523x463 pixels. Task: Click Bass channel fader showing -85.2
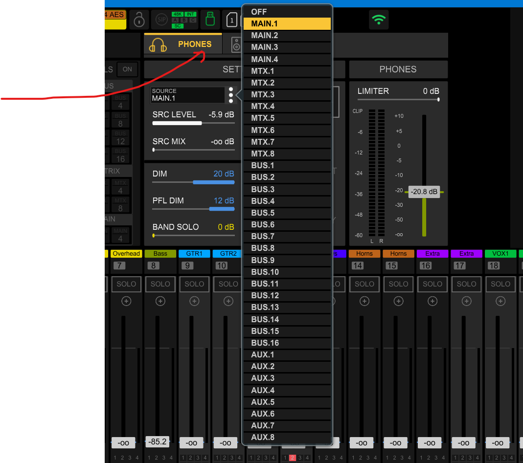coord(158,441)
